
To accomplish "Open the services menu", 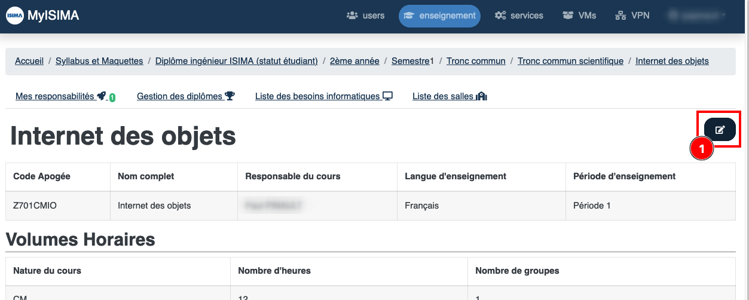I will pos(519,16).
